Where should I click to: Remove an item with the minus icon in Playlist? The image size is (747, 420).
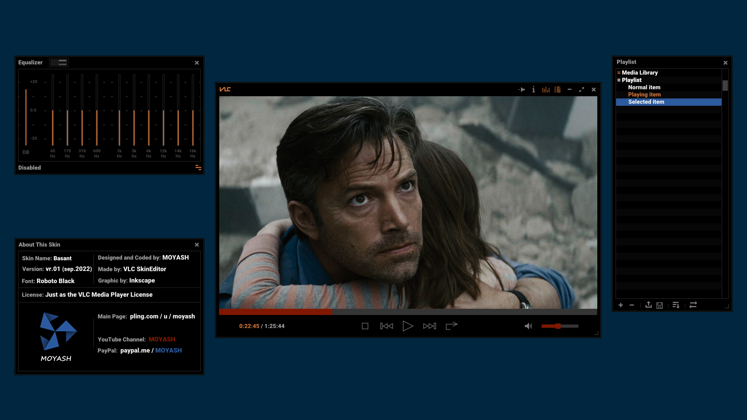[x=632, y=305]
